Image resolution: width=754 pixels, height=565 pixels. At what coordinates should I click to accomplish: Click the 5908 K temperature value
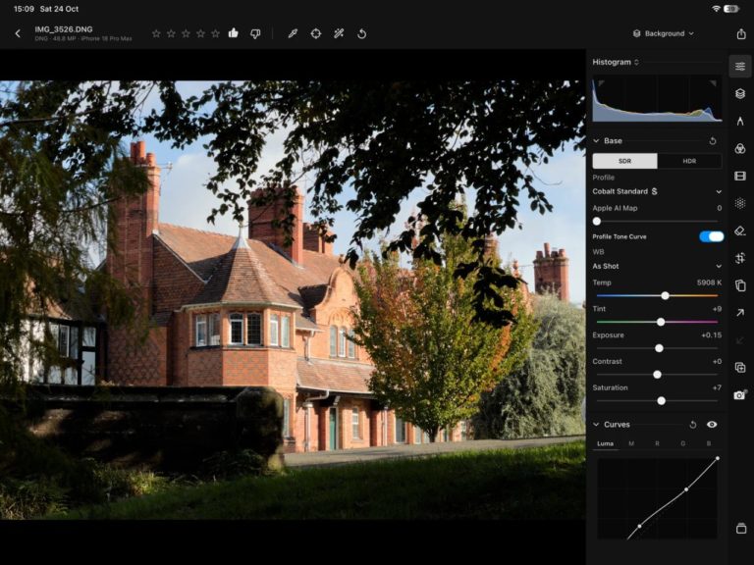(709, 282)
